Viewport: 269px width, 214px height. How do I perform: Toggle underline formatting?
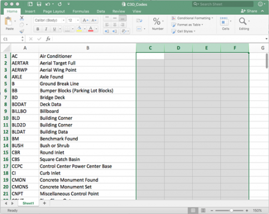[54, 29]
